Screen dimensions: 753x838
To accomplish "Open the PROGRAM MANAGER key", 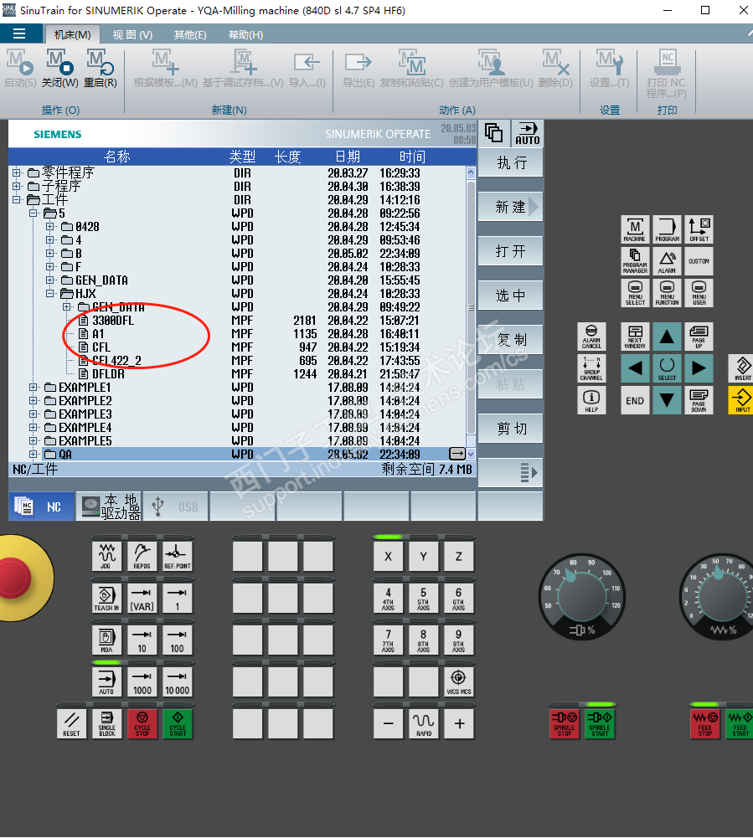I will point(635,261).
